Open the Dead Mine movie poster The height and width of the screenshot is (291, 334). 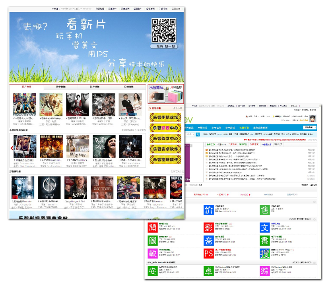click(51, 146)
